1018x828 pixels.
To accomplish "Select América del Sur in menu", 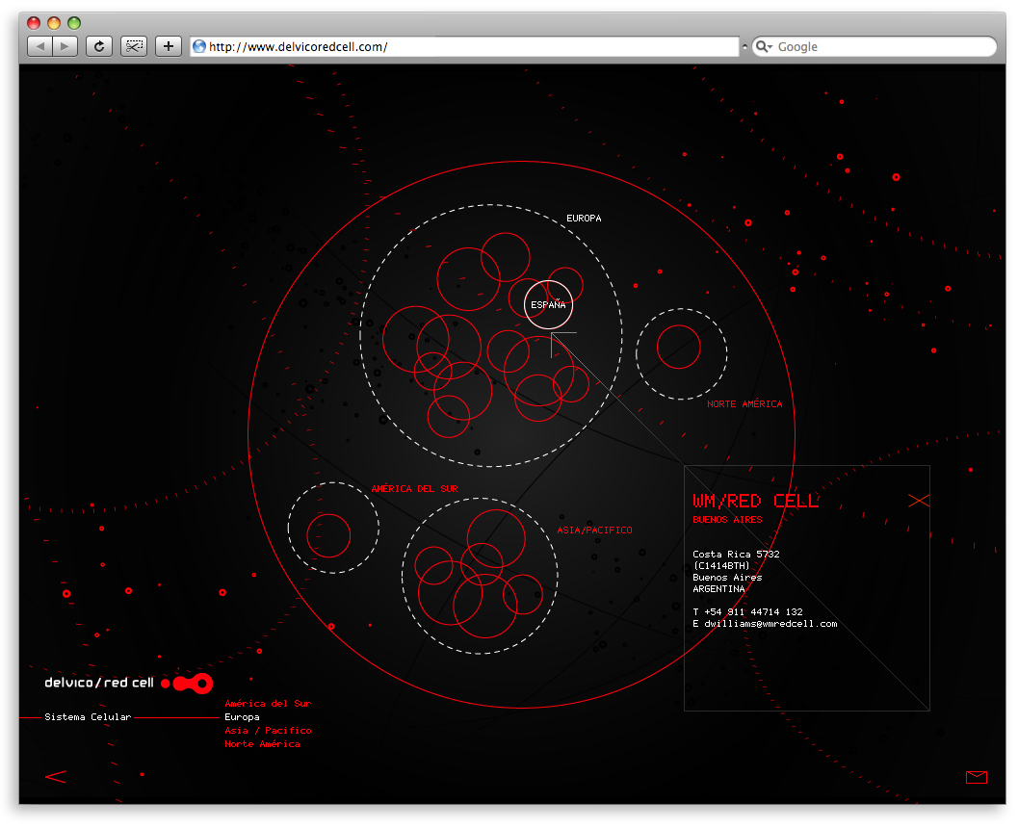I will pos(268,704).
